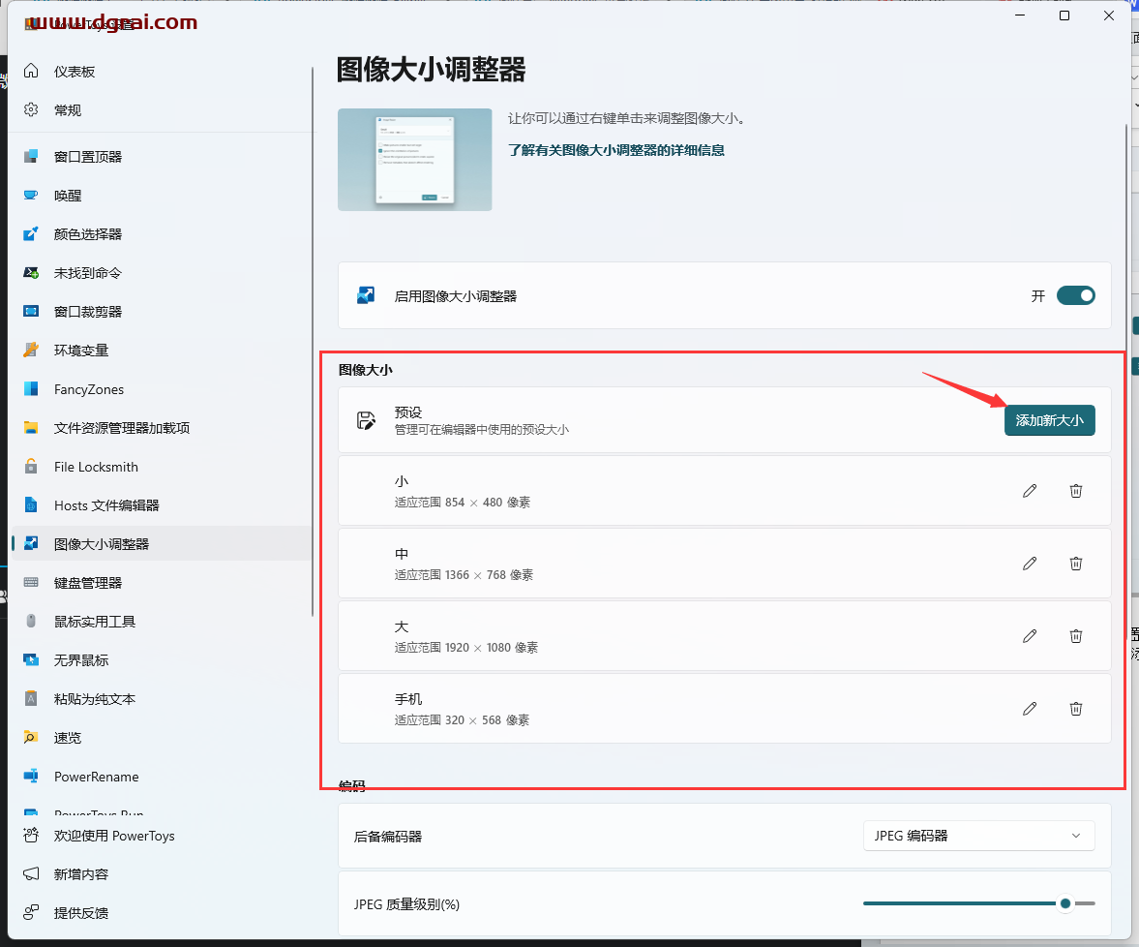Viewport: 1139px width, 947px height.
Task: Click the 管理可在编辑器中使用的预设大小 description
Action: coord(482,430)
